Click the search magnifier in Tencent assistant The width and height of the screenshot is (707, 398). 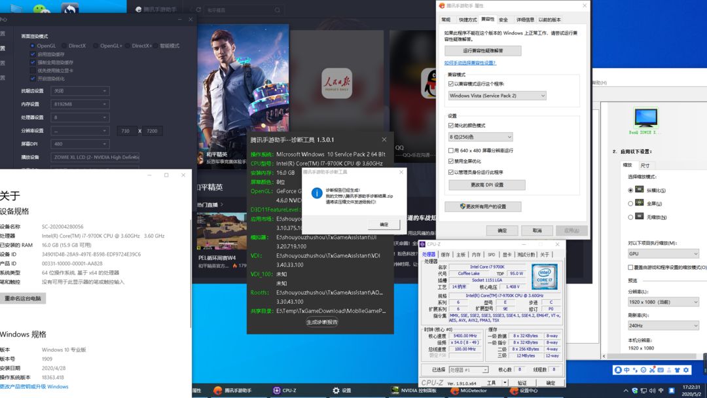pyautogui.click(x=278, y=10)
